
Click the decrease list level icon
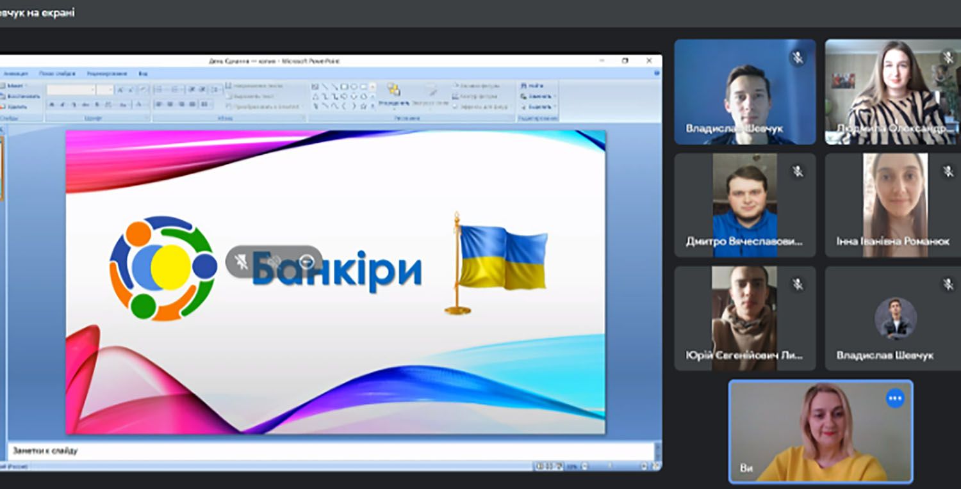[x=192, y=90]
